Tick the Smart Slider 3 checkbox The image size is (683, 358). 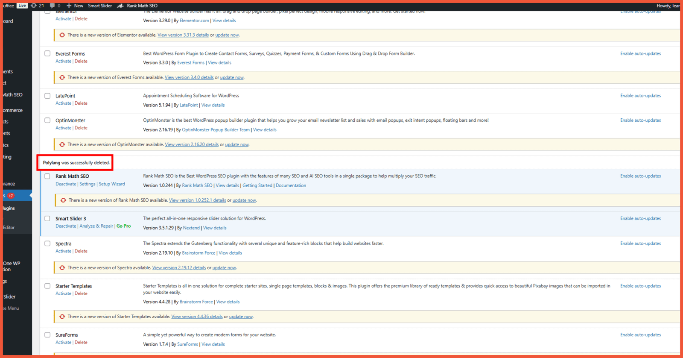point(47,218)
